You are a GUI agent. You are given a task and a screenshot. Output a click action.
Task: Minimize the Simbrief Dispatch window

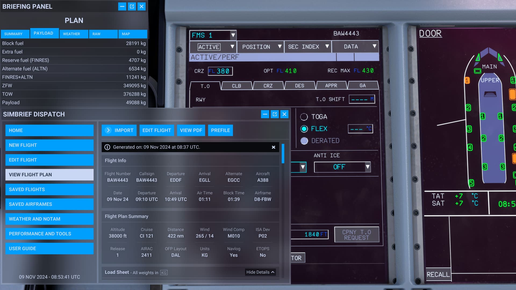tap(265, 114)
